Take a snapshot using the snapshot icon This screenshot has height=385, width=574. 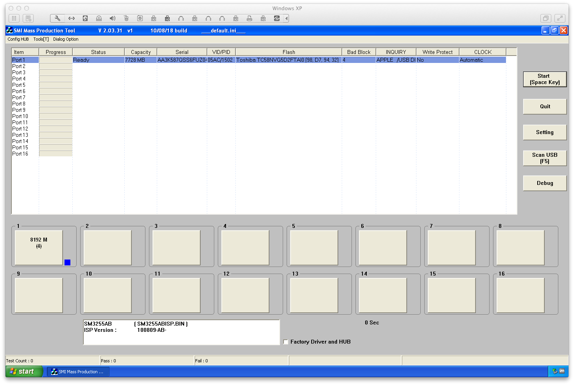click(29, 18)
